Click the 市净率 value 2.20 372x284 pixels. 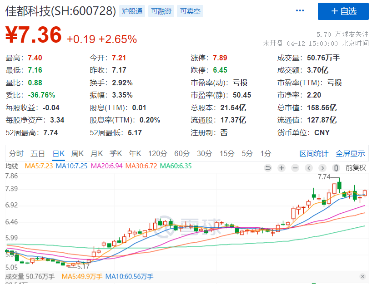(314, 95)
